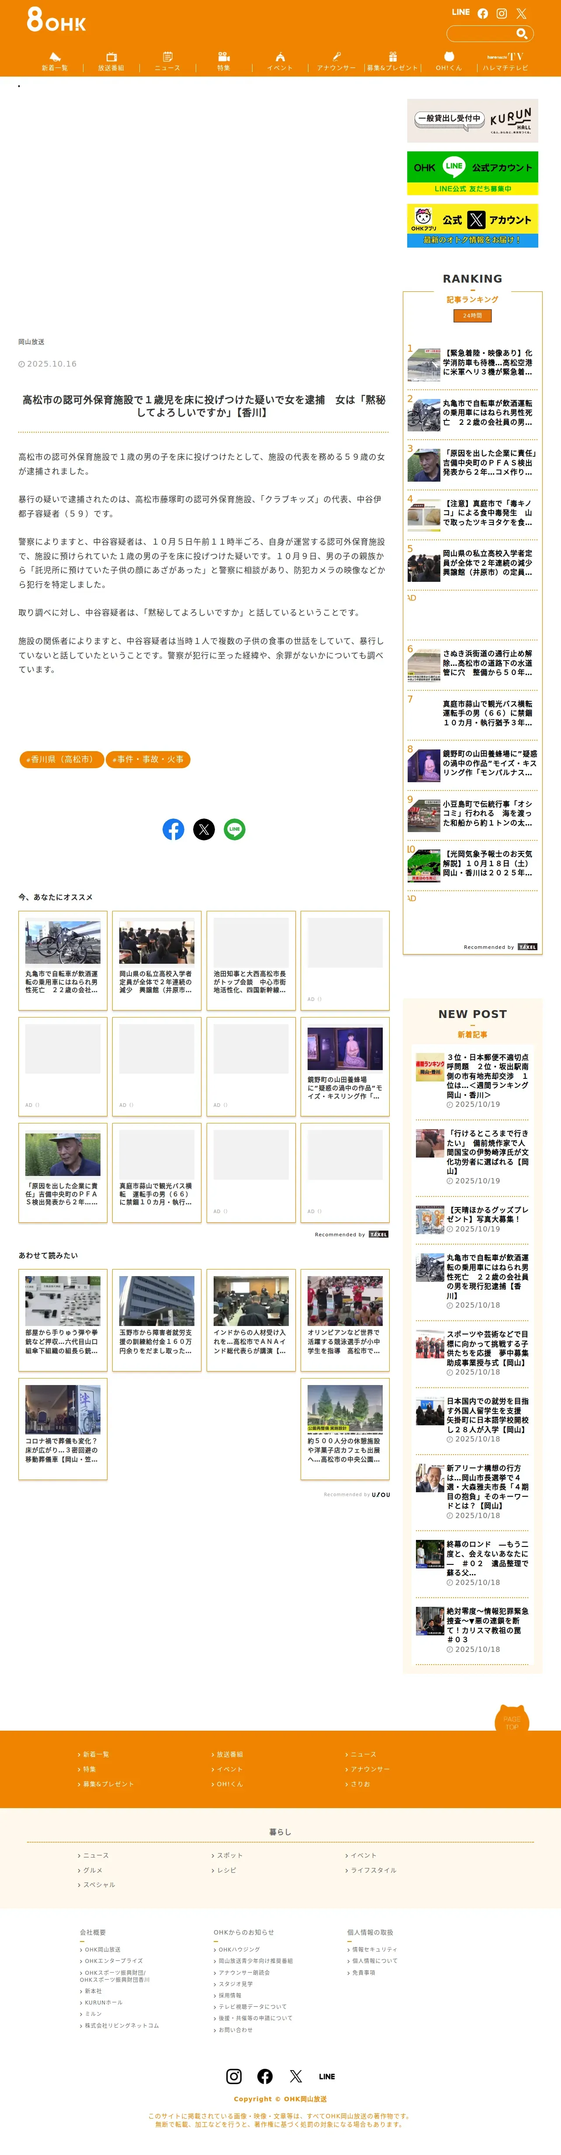This screenshot has width=561, height=2155.
Task: Open 放送番組 in top navigation
Action: click(111, 62)
